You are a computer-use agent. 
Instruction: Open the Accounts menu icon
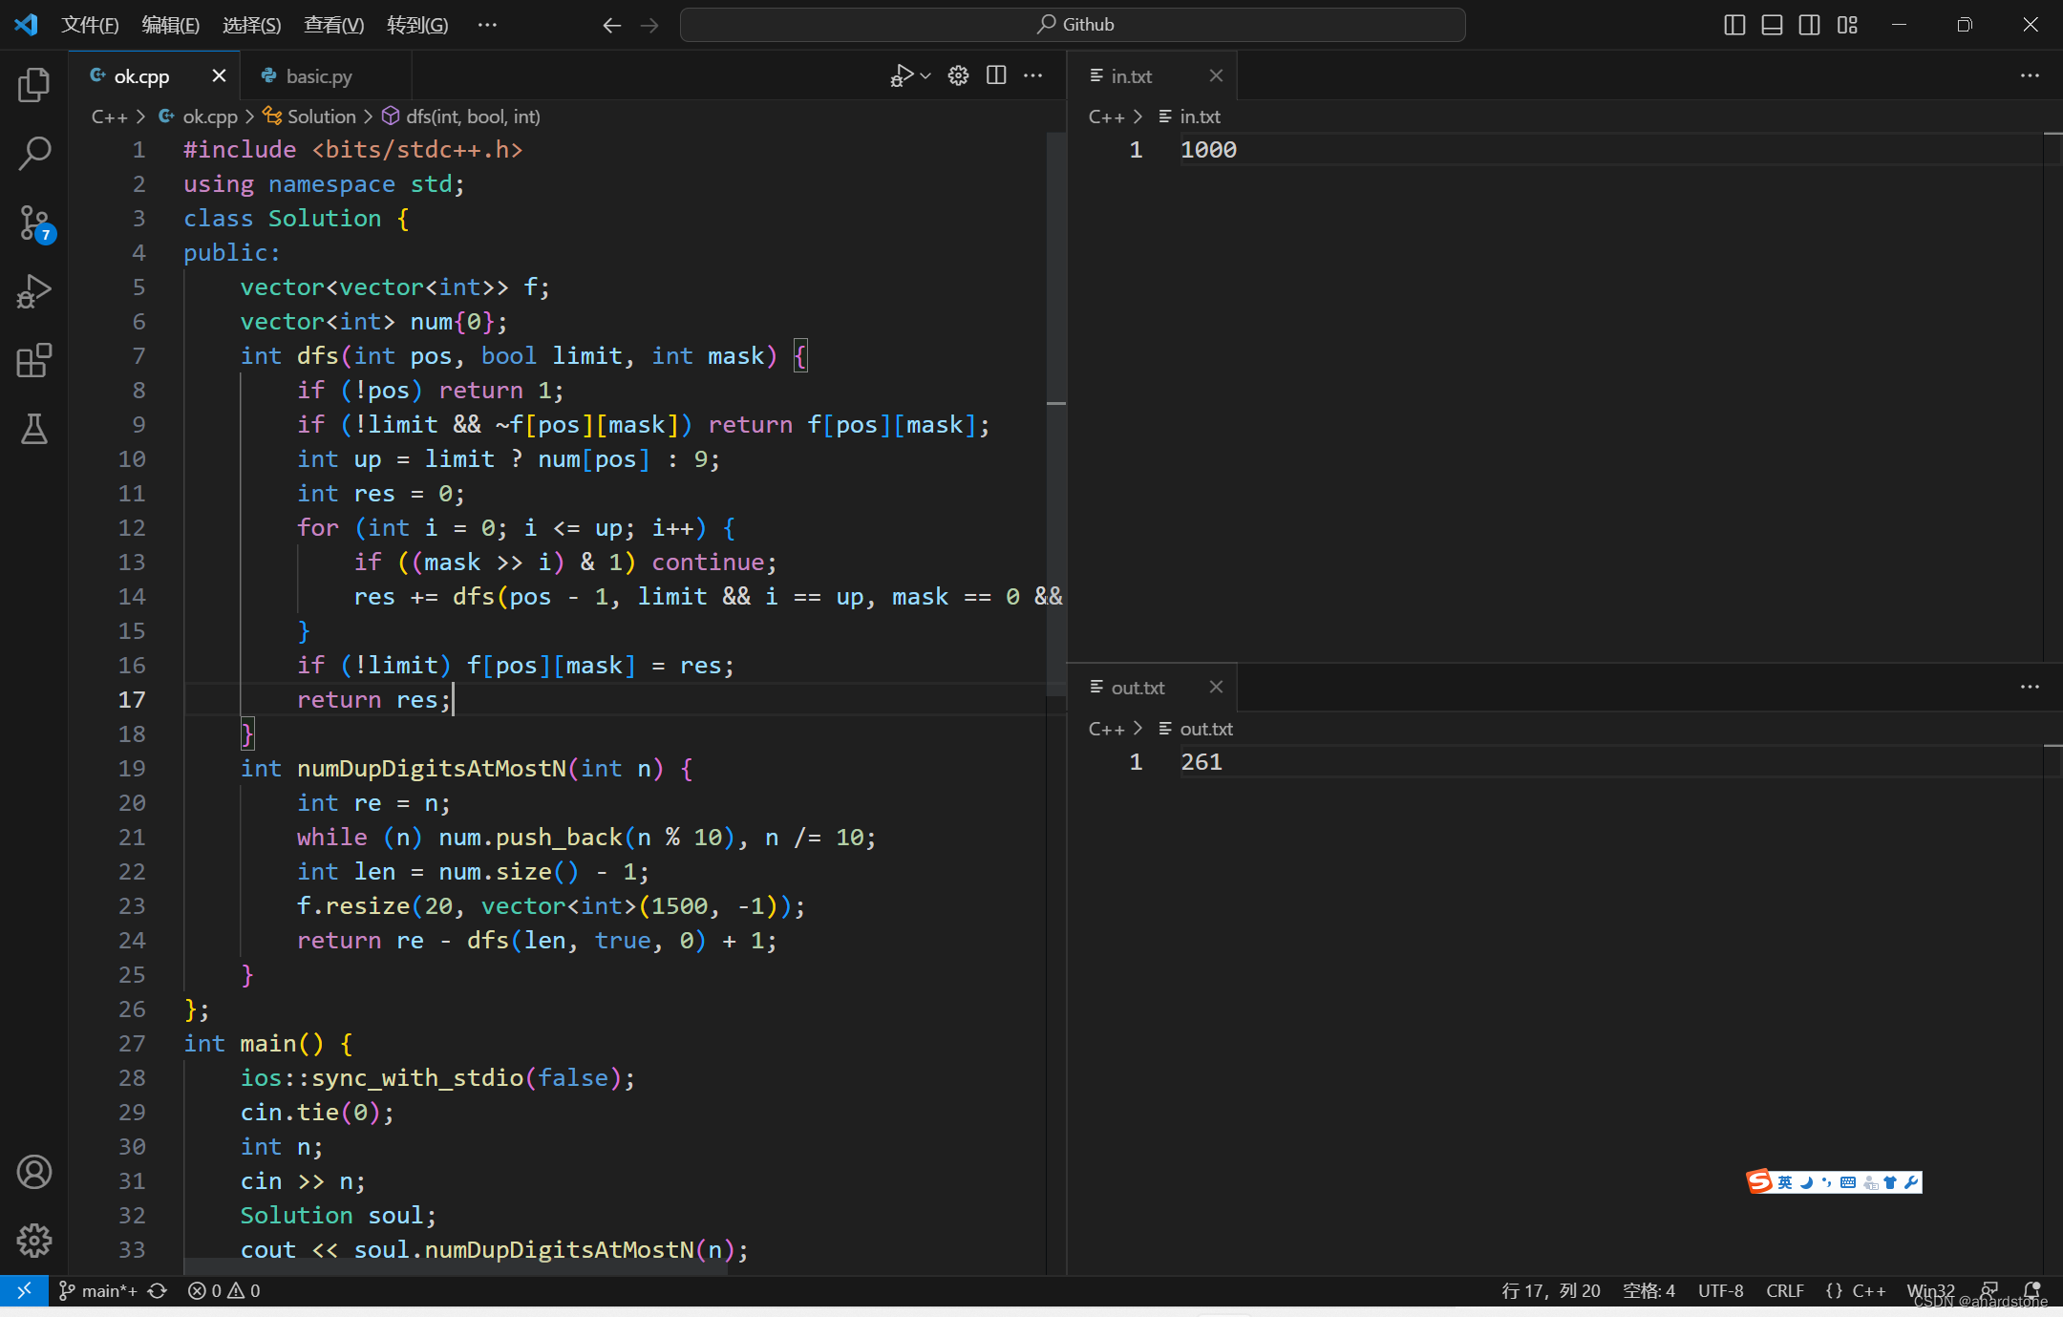[34, 1172]
